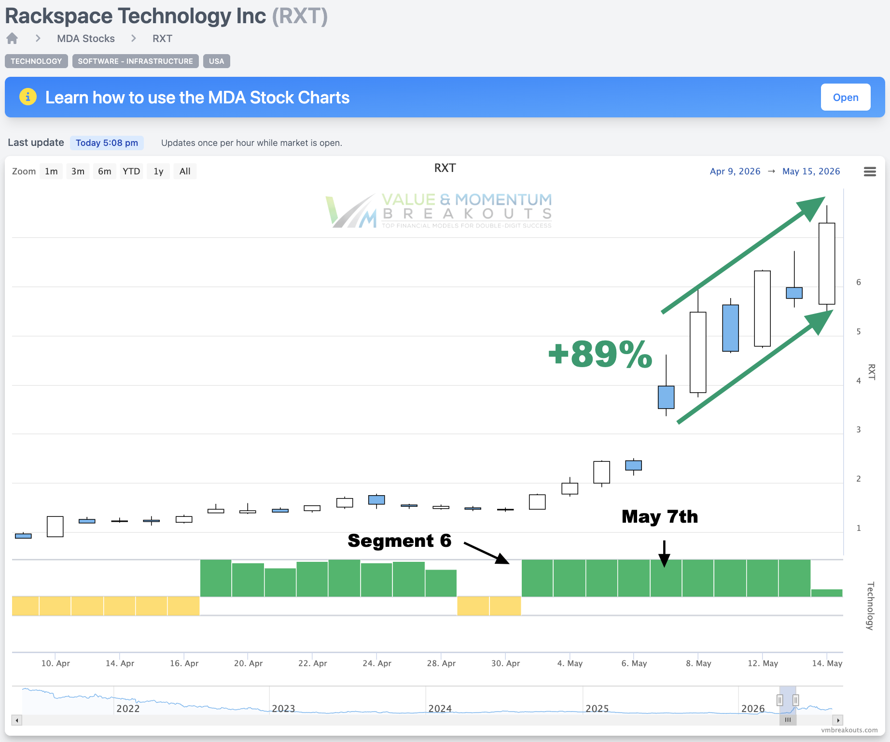Edit the May 15, 2026 end date
Viewport: 890px width, 742px height.
tap(811, 171)
